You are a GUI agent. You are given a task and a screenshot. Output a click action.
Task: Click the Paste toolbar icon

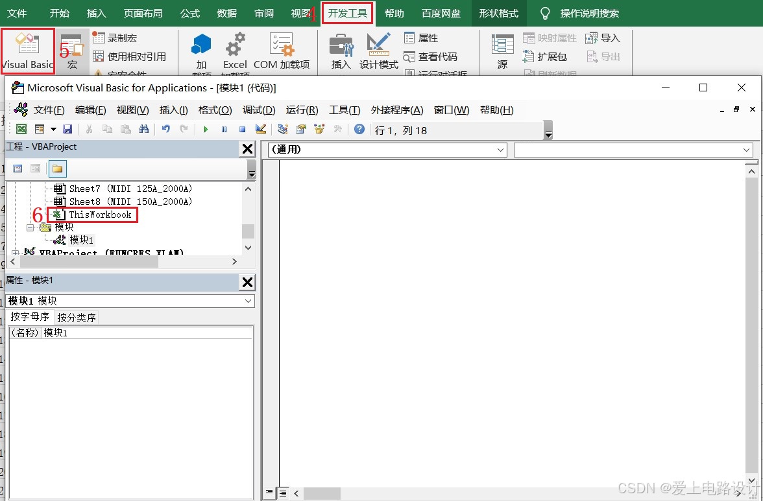point(126,129)
